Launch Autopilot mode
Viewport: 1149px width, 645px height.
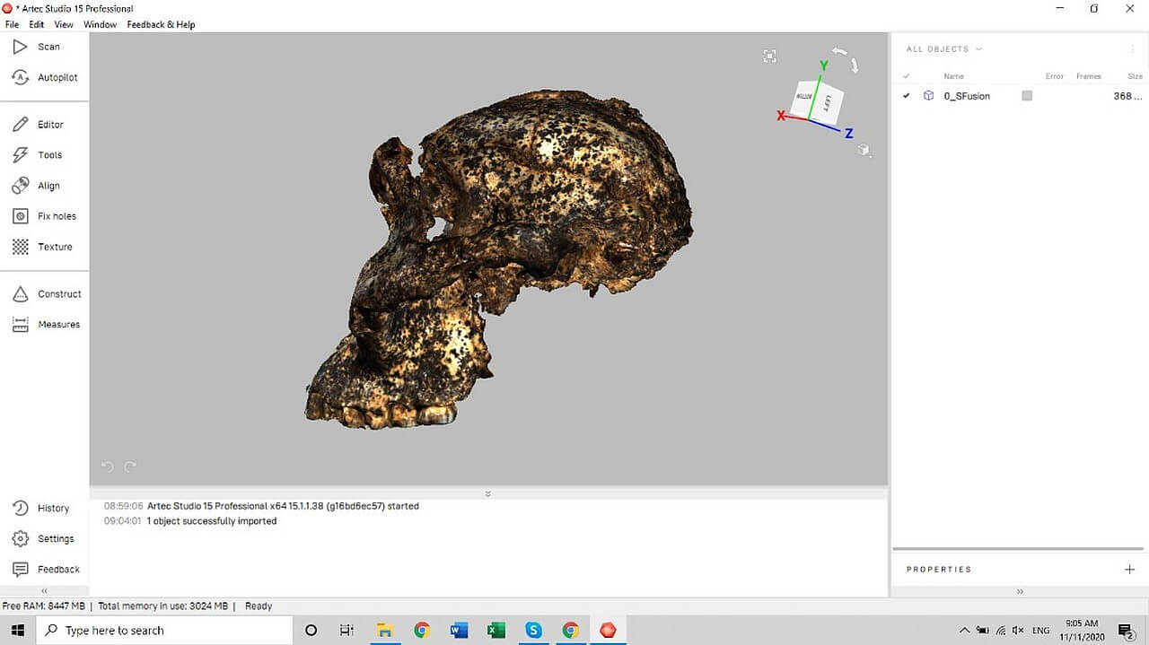click(45, 78)
